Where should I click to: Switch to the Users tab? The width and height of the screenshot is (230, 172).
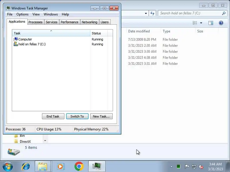coord(105,22)
